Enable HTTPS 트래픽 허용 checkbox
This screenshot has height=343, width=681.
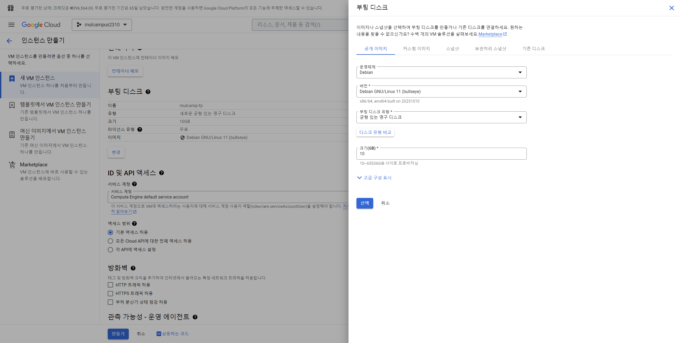click(110, 293)
